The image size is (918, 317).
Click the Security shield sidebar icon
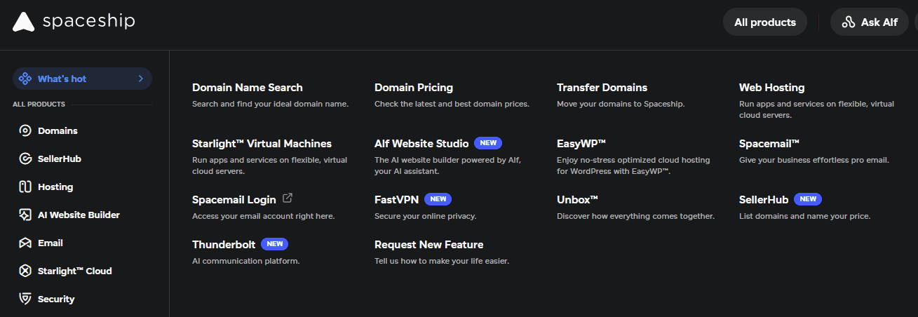pos(25,299)
